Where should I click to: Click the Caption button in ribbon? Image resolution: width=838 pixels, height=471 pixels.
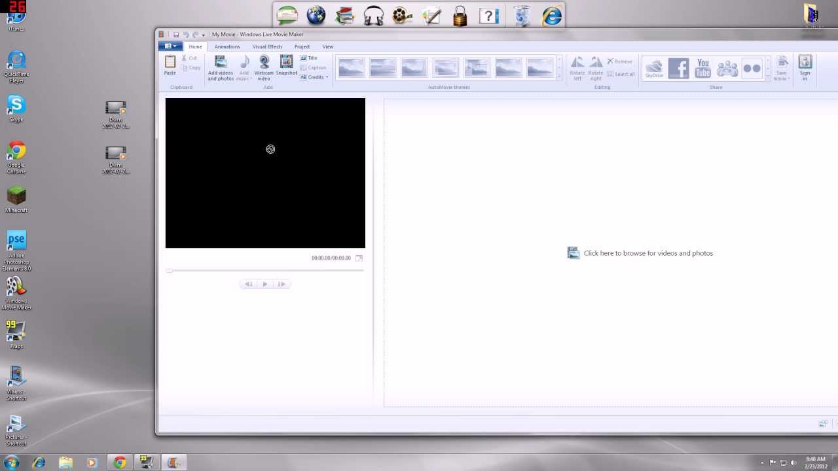point(313,67)
